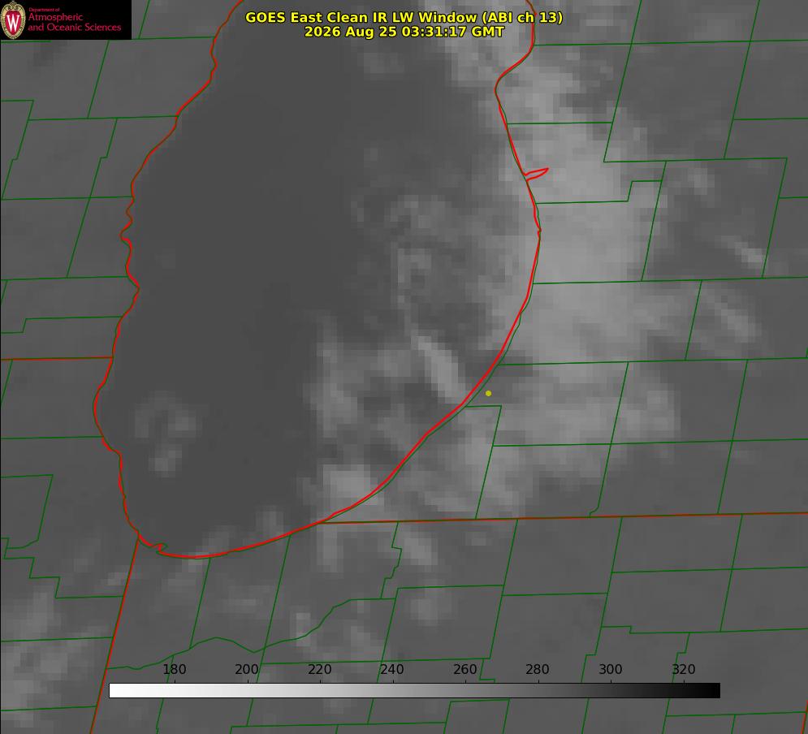Click the 240 colorbar label
Image resolution: width=808 pixels, height=734 pixels.
pyautogui.click(x=391, y=669)
